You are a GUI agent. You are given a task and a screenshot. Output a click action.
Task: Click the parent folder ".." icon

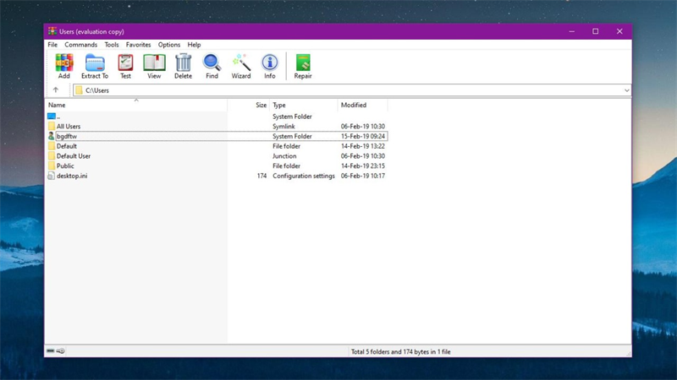click(52, 117)
